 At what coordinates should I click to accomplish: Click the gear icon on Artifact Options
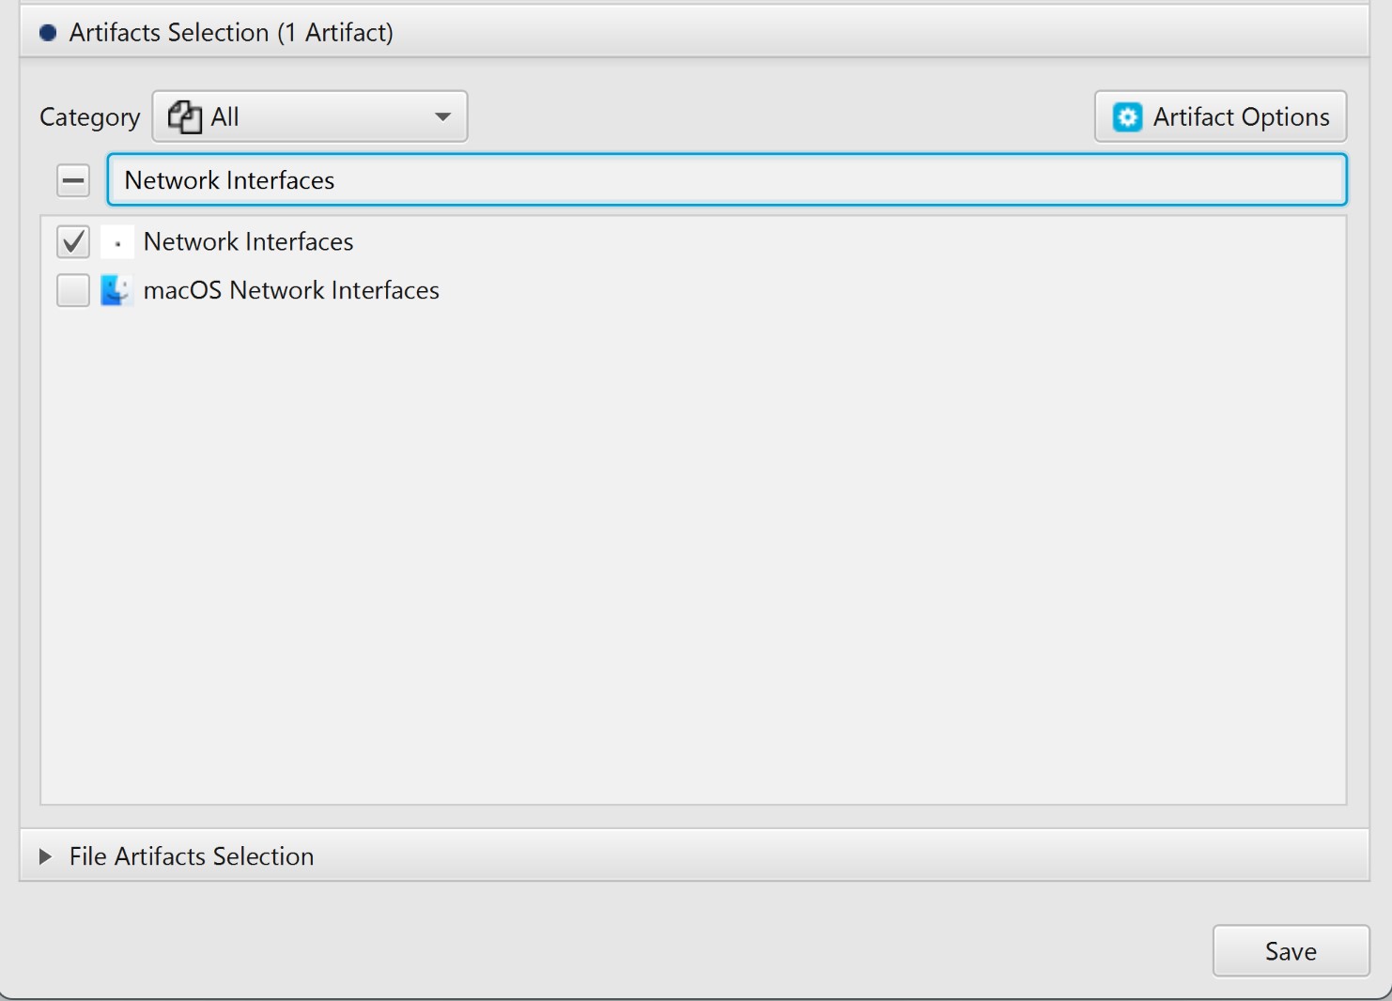(1127, 116)
